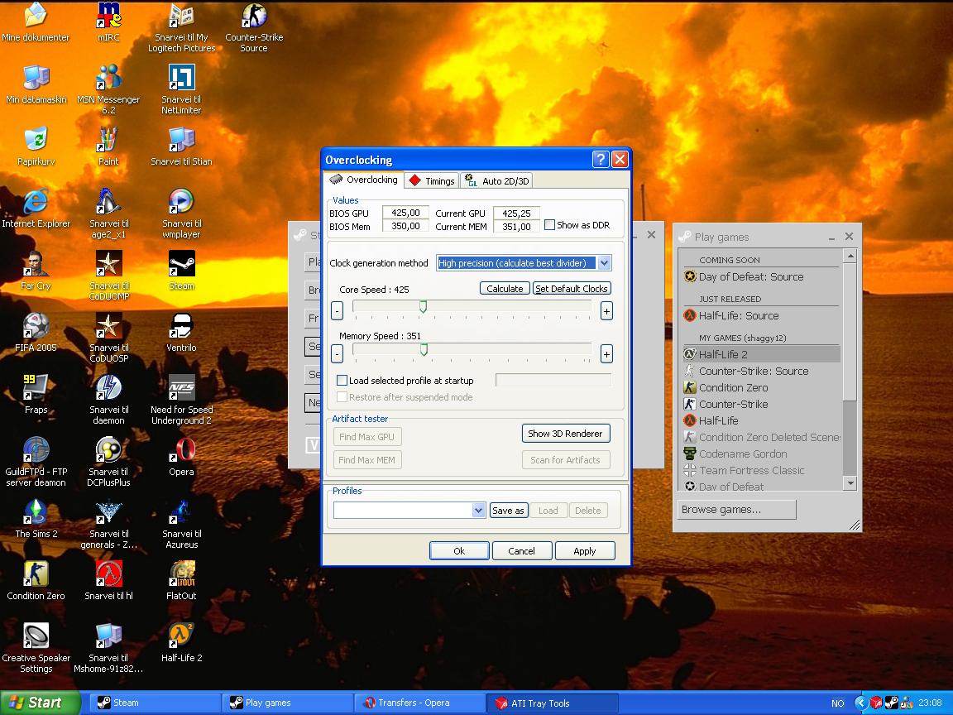Select Codename Gordon in games list
Viewport: 953px width, 715px height.
coord(762,453)
